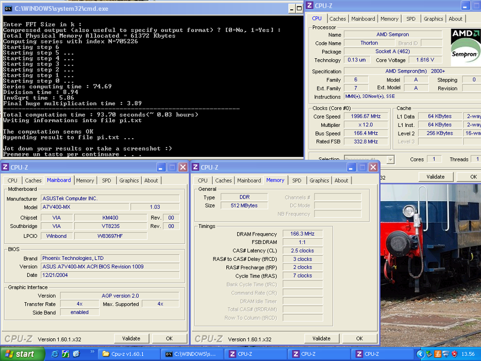The width and height of the screenshot is (481, 361).
Task: Switch to C:\WINDOWS\s... cmd taskbar button
Action: [x=193, y=354]
